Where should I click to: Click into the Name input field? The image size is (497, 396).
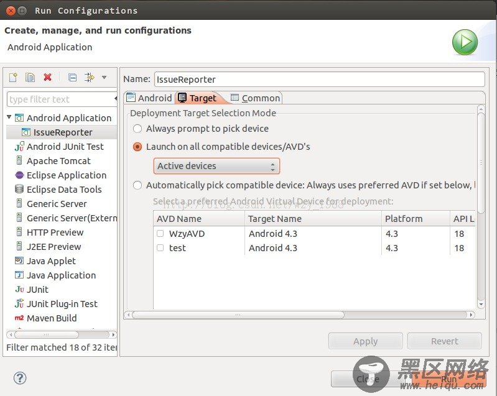click(x=320, y=79)
